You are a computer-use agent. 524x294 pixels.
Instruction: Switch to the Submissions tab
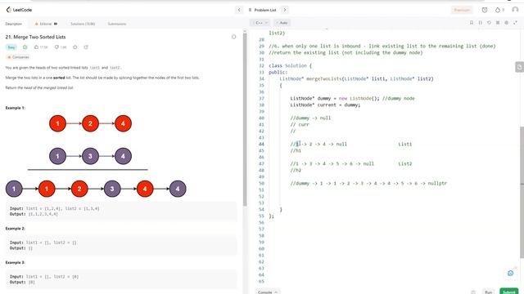pyautogui.click(x=116, y=24)
